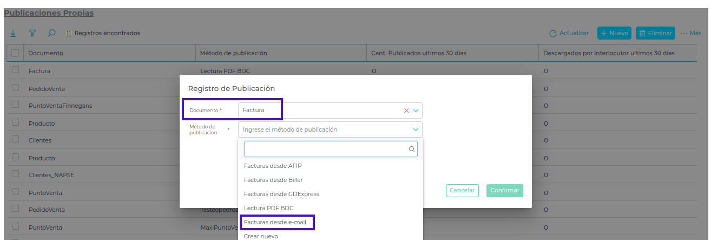Pick Lectura PDF BDC option
Image resolution: width=711 pixels, height=240 pixels.
(x=268, y=208)
